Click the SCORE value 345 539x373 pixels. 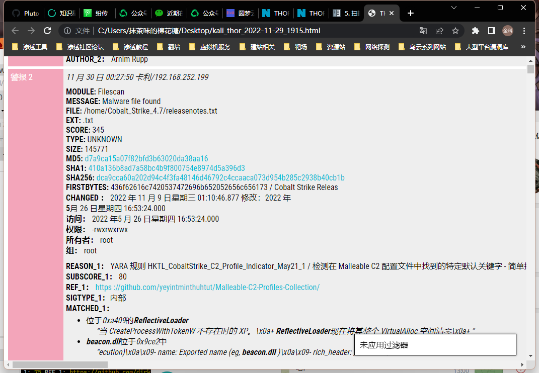tap(98, 130)
